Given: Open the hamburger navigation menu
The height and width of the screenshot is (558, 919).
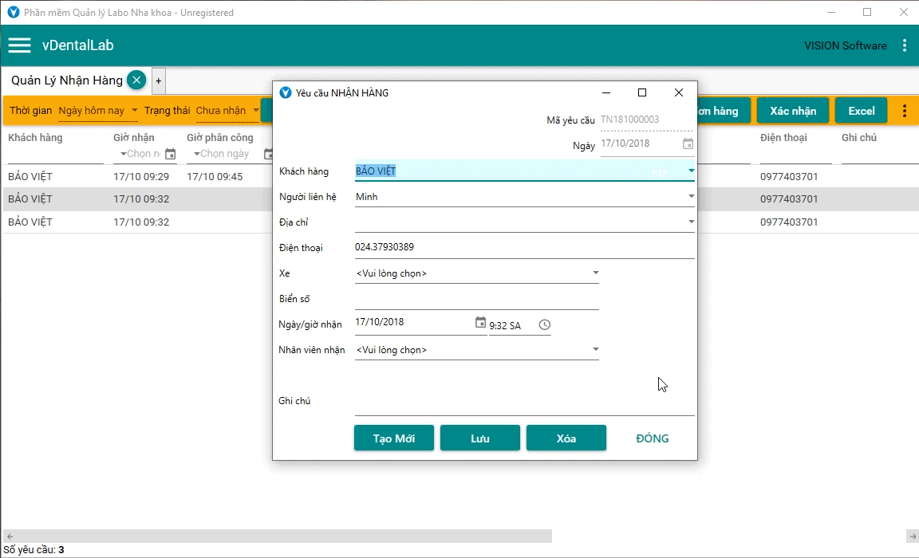Looking at the screenshot, I should (19, 45).
